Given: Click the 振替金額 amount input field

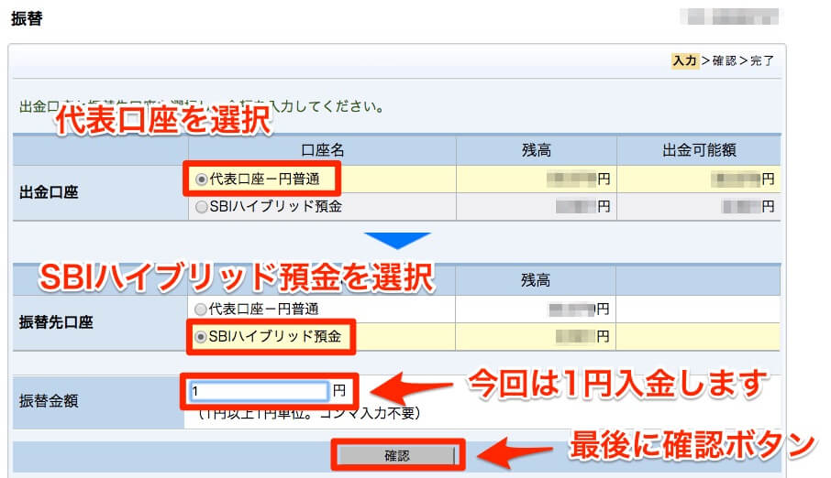Looking at the screenshot, I should point(260,391).
